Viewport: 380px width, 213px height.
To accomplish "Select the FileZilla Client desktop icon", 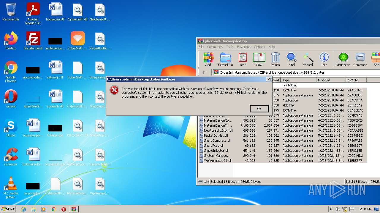I will click(33, 41).
